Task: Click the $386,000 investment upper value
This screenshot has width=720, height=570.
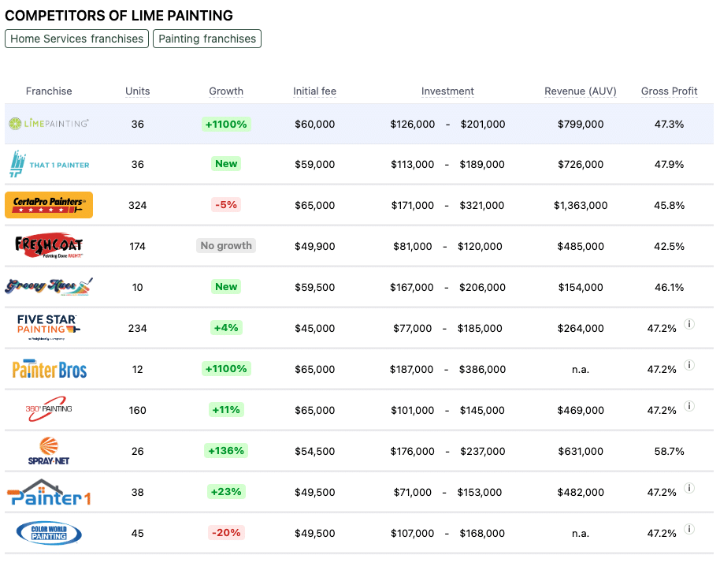Action: [482, 369]
